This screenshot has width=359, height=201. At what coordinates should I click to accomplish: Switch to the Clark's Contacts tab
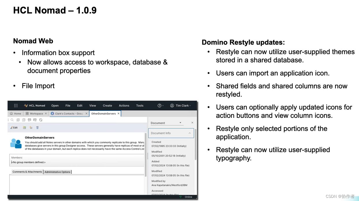[x=69, y=113]
